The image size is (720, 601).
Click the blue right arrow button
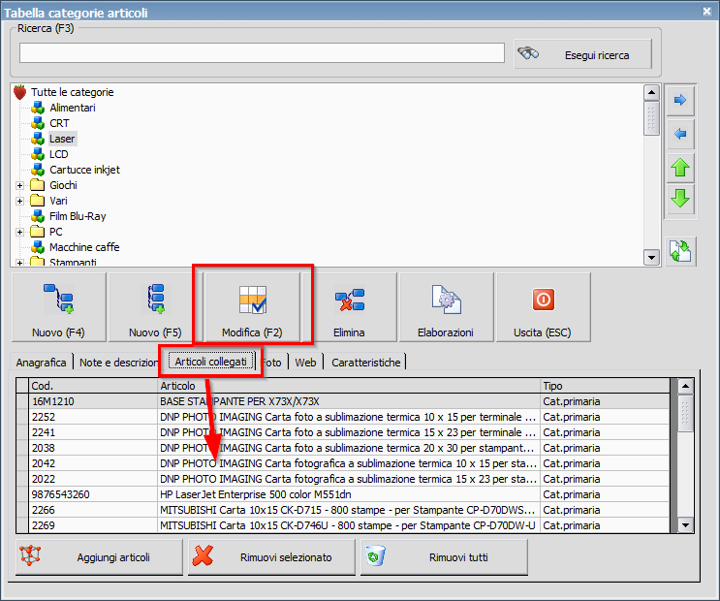[x=680, y=100]
